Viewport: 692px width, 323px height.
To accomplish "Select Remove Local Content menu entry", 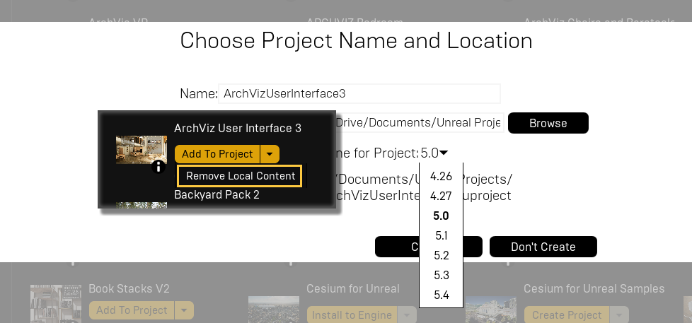I will 240,176.
